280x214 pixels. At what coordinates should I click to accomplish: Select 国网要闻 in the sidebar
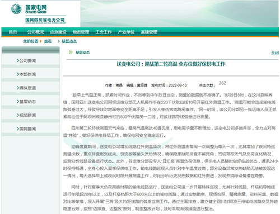pos(27,129)
